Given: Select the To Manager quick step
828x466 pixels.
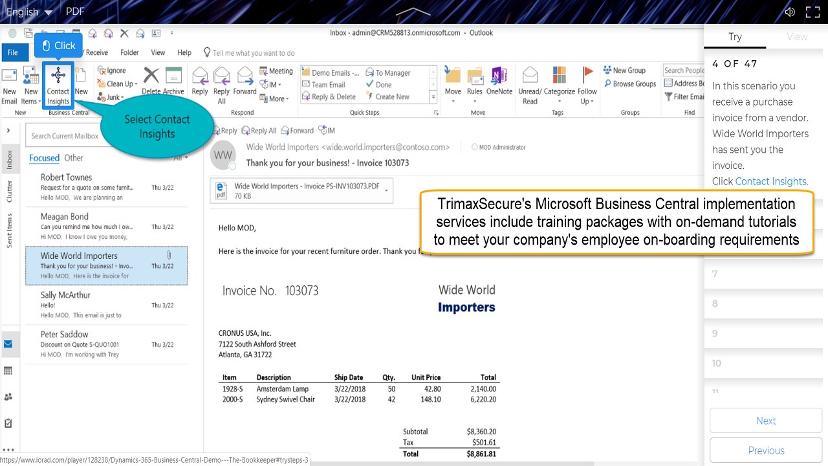Looking at the screenshot, I should [x=388, y=72].
